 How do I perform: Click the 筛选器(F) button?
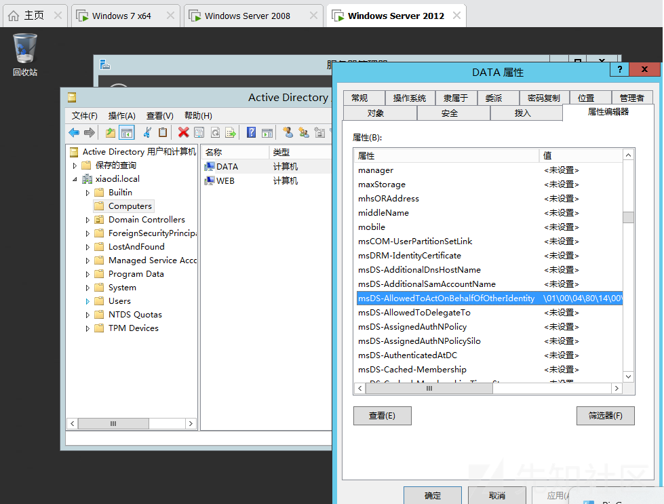605,416
